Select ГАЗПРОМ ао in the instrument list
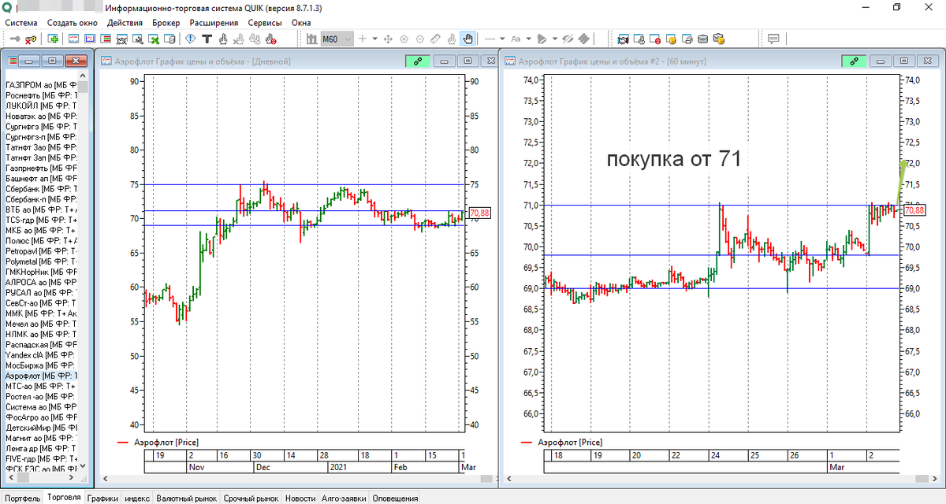946x504 pixels. pyautogui.click(x=41, y=84)
